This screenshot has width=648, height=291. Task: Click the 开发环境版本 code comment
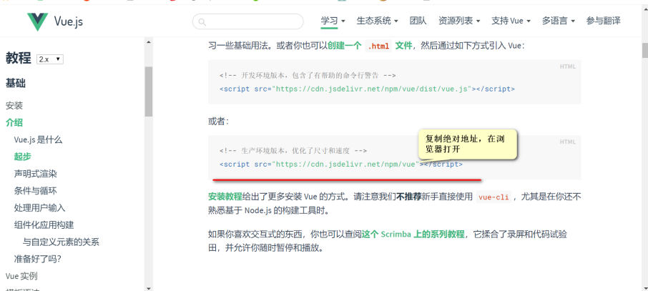pos(308,76)
